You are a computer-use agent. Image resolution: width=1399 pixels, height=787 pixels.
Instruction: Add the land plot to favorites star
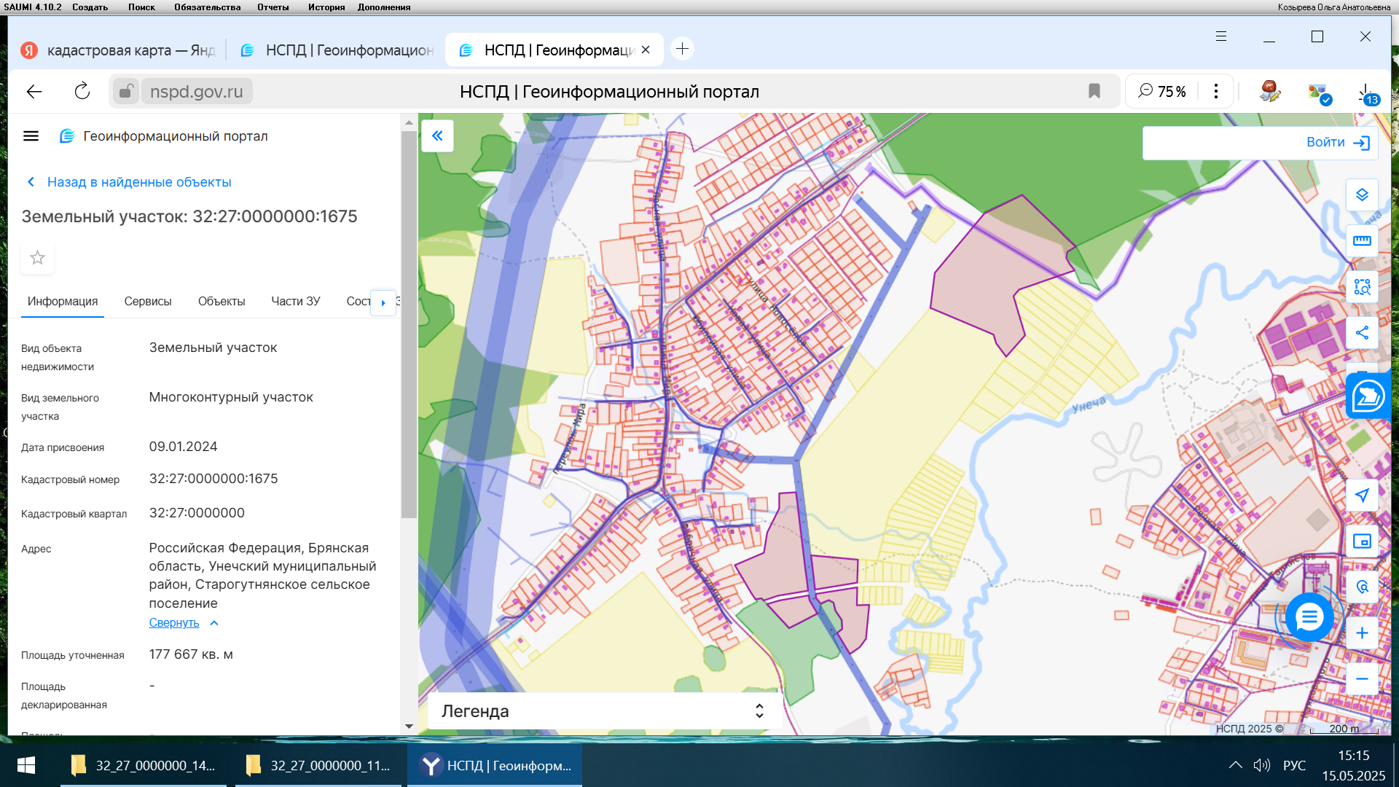[x=37, y=258]
